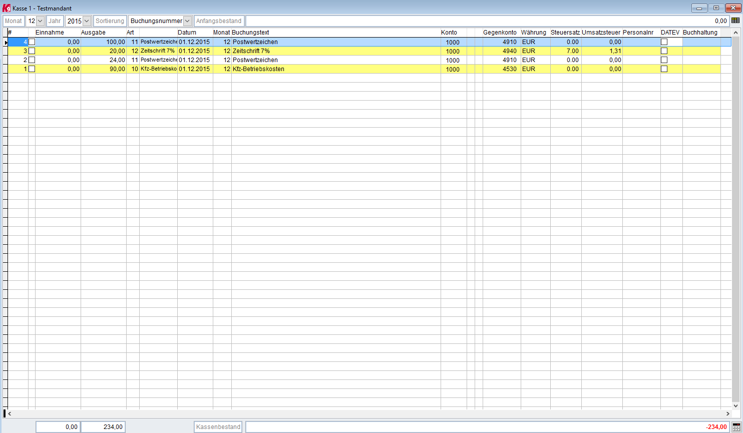Open the calculator icon next to Kassenbestand
Screen dimensions: 743x433
click(736, 426)
